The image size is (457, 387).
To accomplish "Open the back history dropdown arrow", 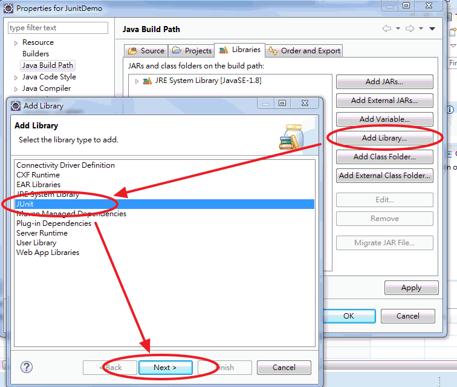I will click(398, 28).
